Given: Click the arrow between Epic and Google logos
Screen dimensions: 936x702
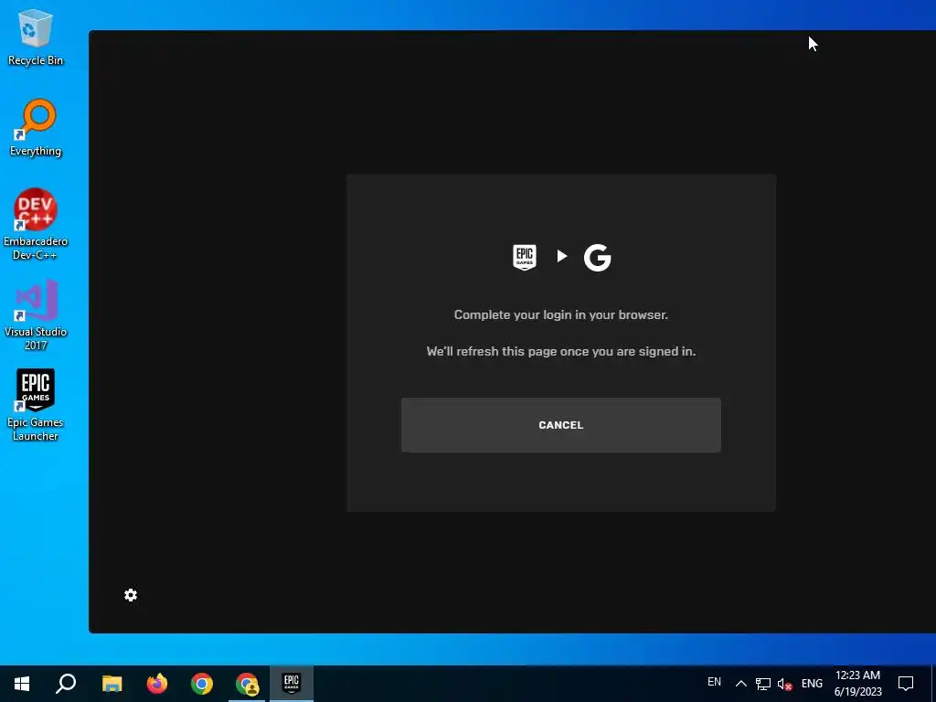Looking at the screenshot, I should (x=562, y=256).
